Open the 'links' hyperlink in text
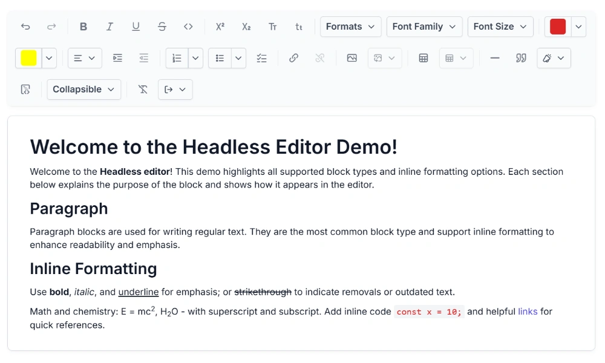605x363 pixels. pyautogui.click(x=528, y=312)
